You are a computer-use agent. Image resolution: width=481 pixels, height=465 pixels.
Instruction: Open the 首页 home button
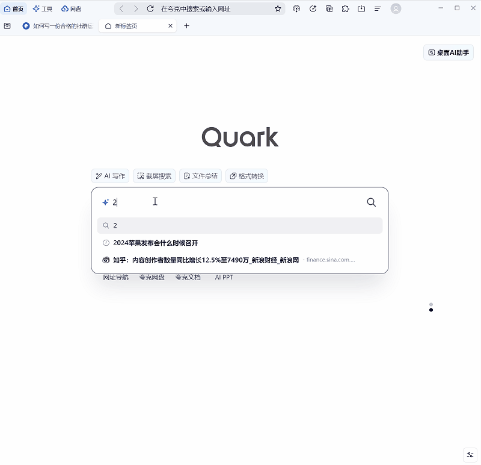(14, 9)
